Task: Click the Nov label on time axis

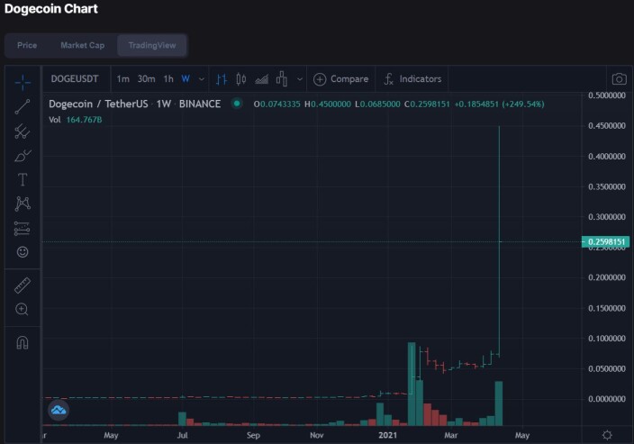Action: pyautogui.click(x=317, y=435)
